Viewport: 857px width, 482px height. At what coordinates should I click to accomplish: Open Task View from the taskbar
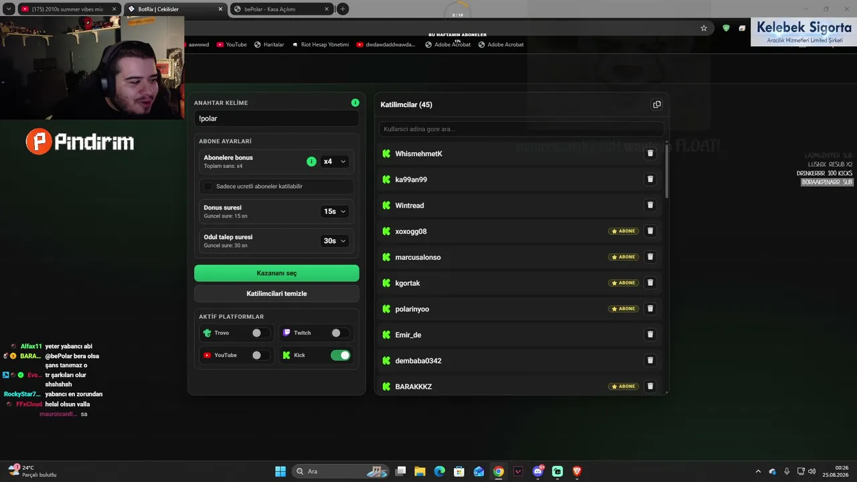coord(400,471)
